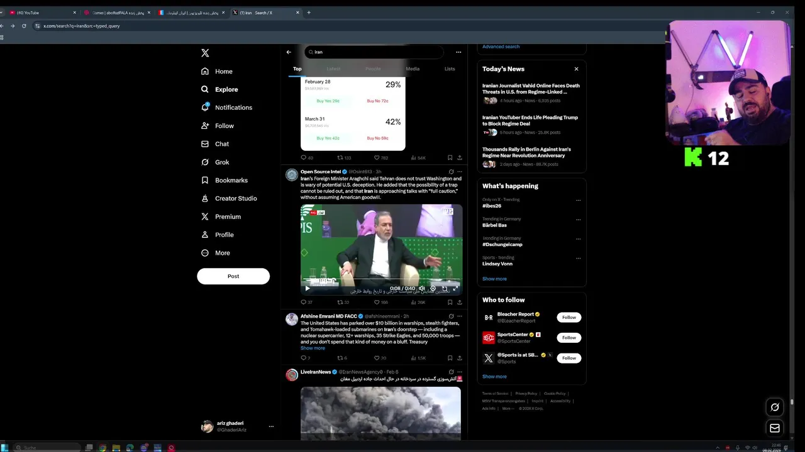Open the Follow sidebar item

tap(217, 126)
